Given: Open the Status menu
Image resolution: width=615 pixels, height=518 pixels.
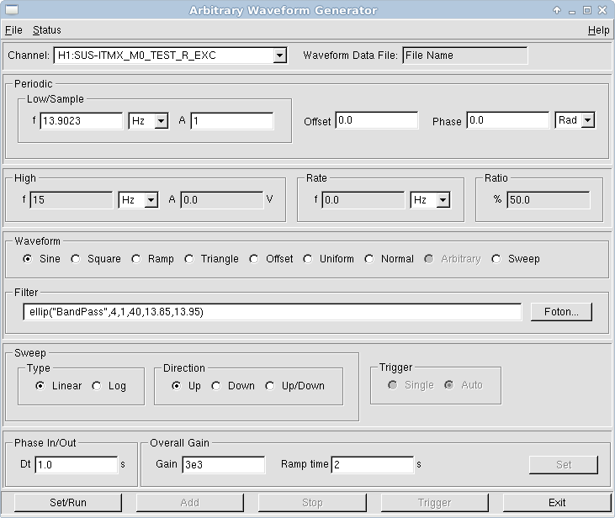Looking at the screenshot, I should [x=46, y=30].
